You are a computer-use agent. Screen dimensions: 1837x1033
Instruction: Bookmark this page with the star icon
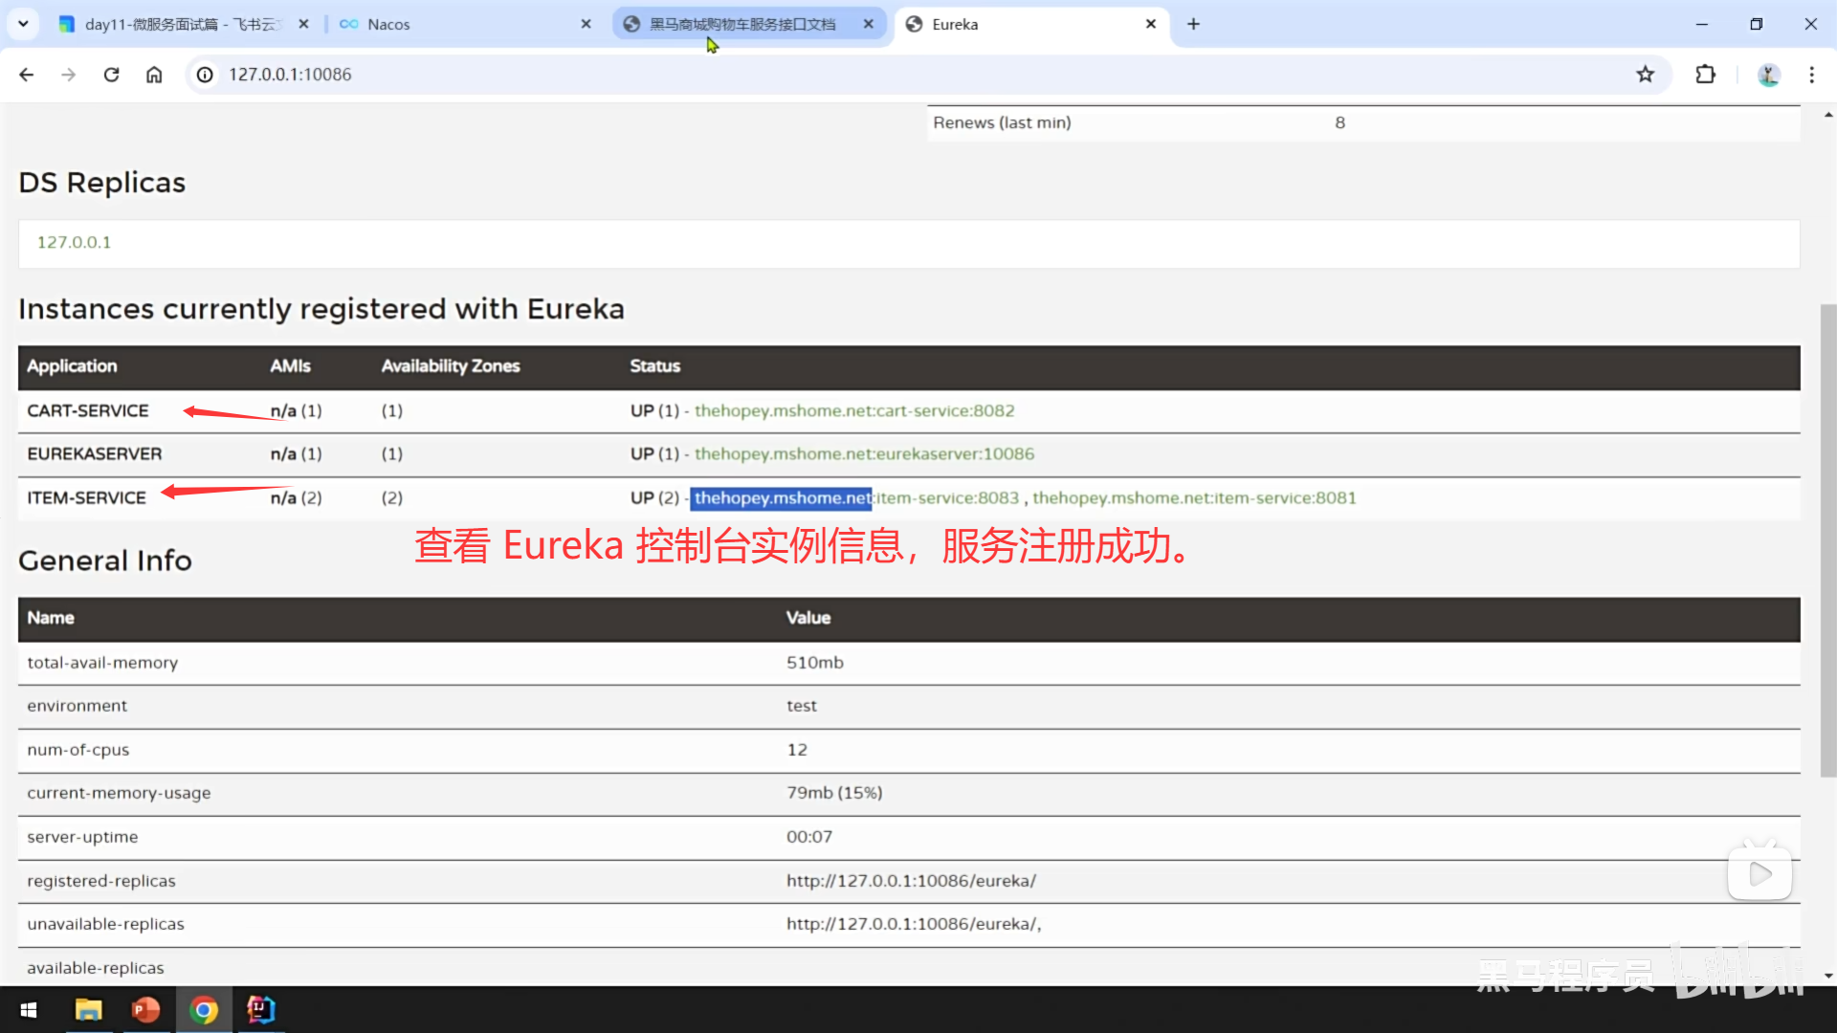pyautogui.click(x=1645, y=75)
